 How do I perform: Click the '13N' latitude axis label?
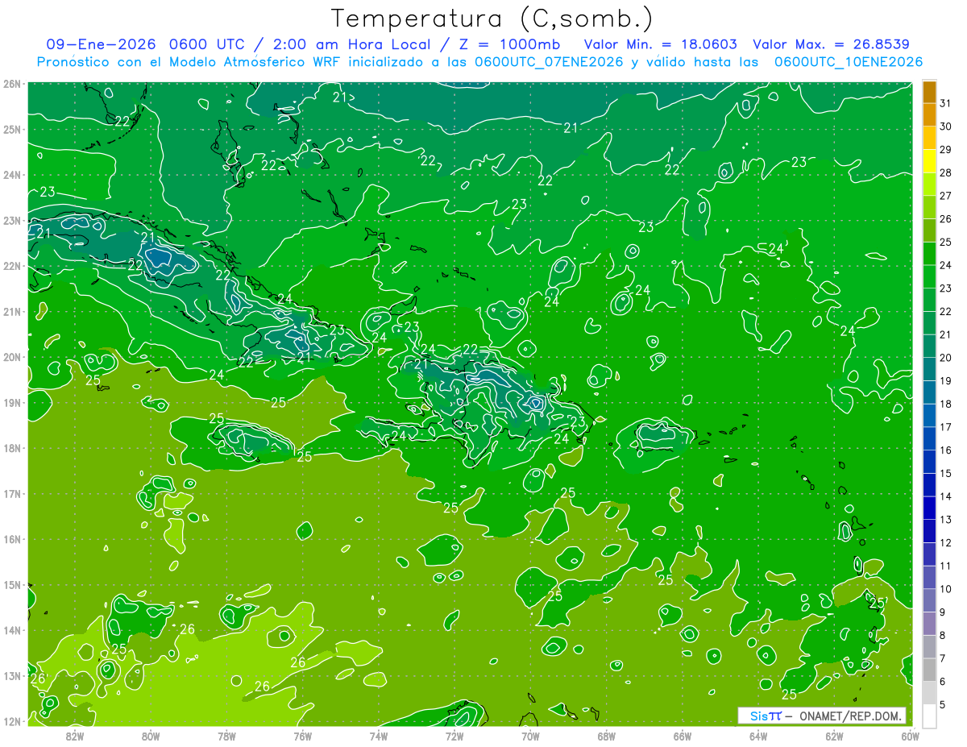point(12,676)
